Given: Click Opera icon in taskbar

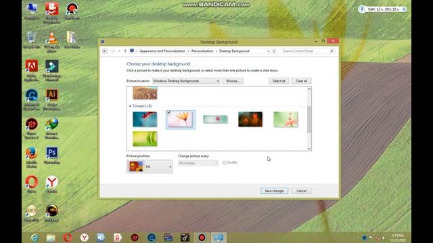Looking at the screenshot, I should point(68,238).
